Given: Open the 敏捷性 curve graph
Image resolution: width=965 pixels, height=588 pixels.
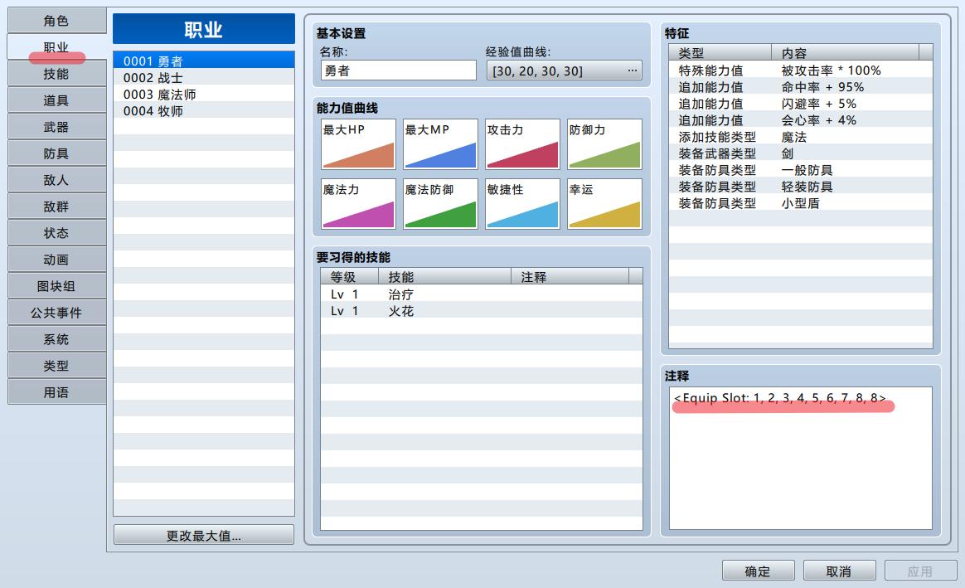Looking at the screenshot, I should coord(522,204).
